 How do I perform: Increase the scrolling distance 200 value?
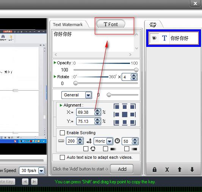pyautogui.click(x=80, y=139)
